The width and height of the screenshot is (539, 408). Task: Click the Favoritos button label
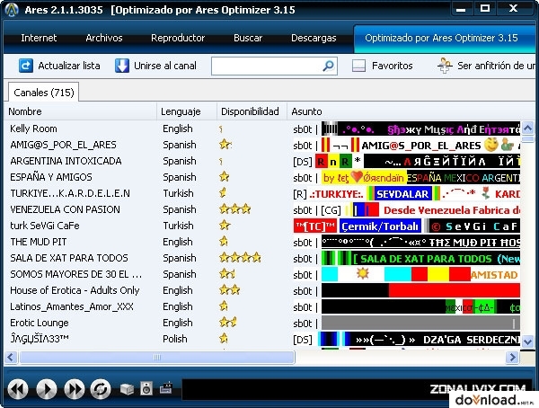pyautogui.click(x=393, y=66)
